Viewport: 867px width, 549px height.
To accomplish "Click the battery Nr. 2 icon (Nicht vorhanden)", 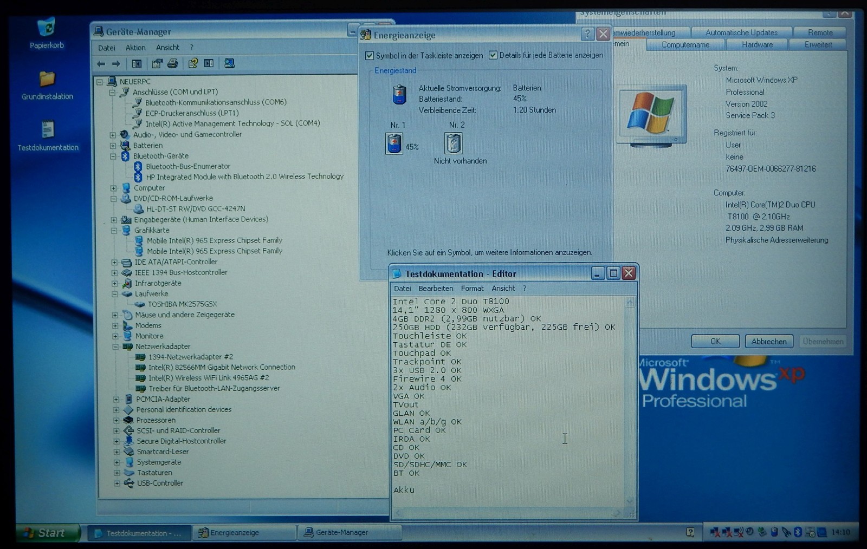I will click(454, 143).
